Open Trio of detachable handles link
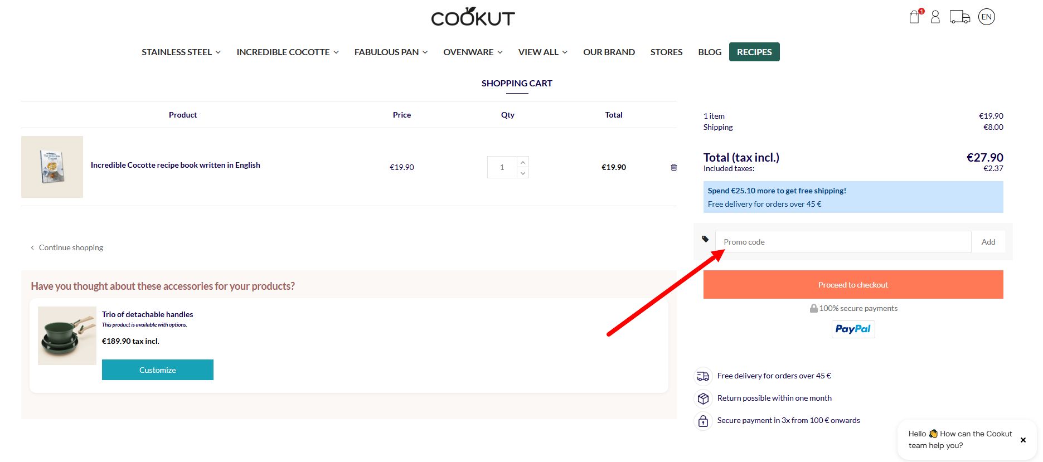 [148, 314]
